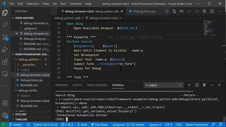Expand the __pycache__ folder

point(18,65)
